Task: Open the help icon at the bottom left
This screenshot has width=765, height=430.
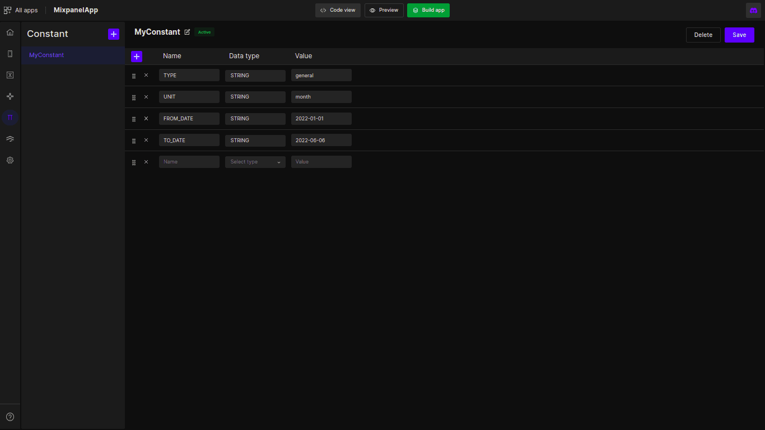Action: (x=10, y=415)
